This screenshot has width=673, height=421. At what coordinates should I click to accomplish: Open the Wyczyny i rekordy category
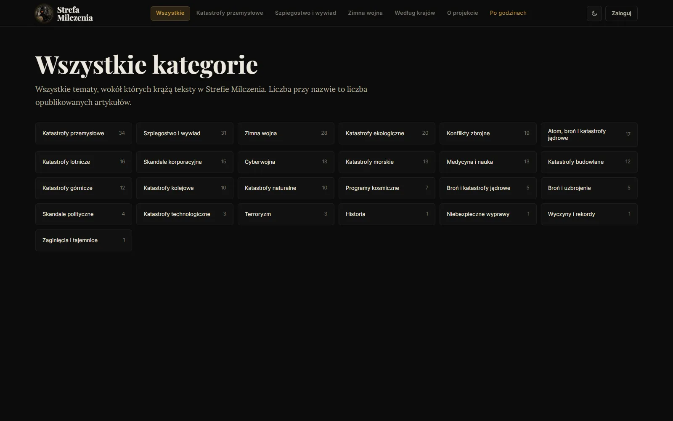pos(589,214)
